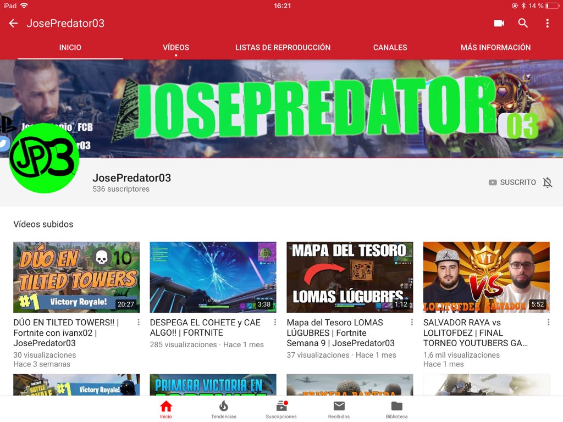
Task: Open the second-row #1 Victory Royale thumbnail
Action: (x=76, y=385)
